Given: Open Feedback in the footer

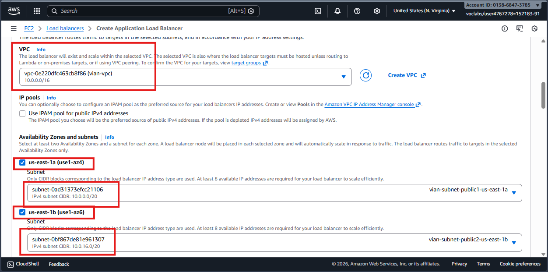Looking at the screenshot, I should (59, 264).
